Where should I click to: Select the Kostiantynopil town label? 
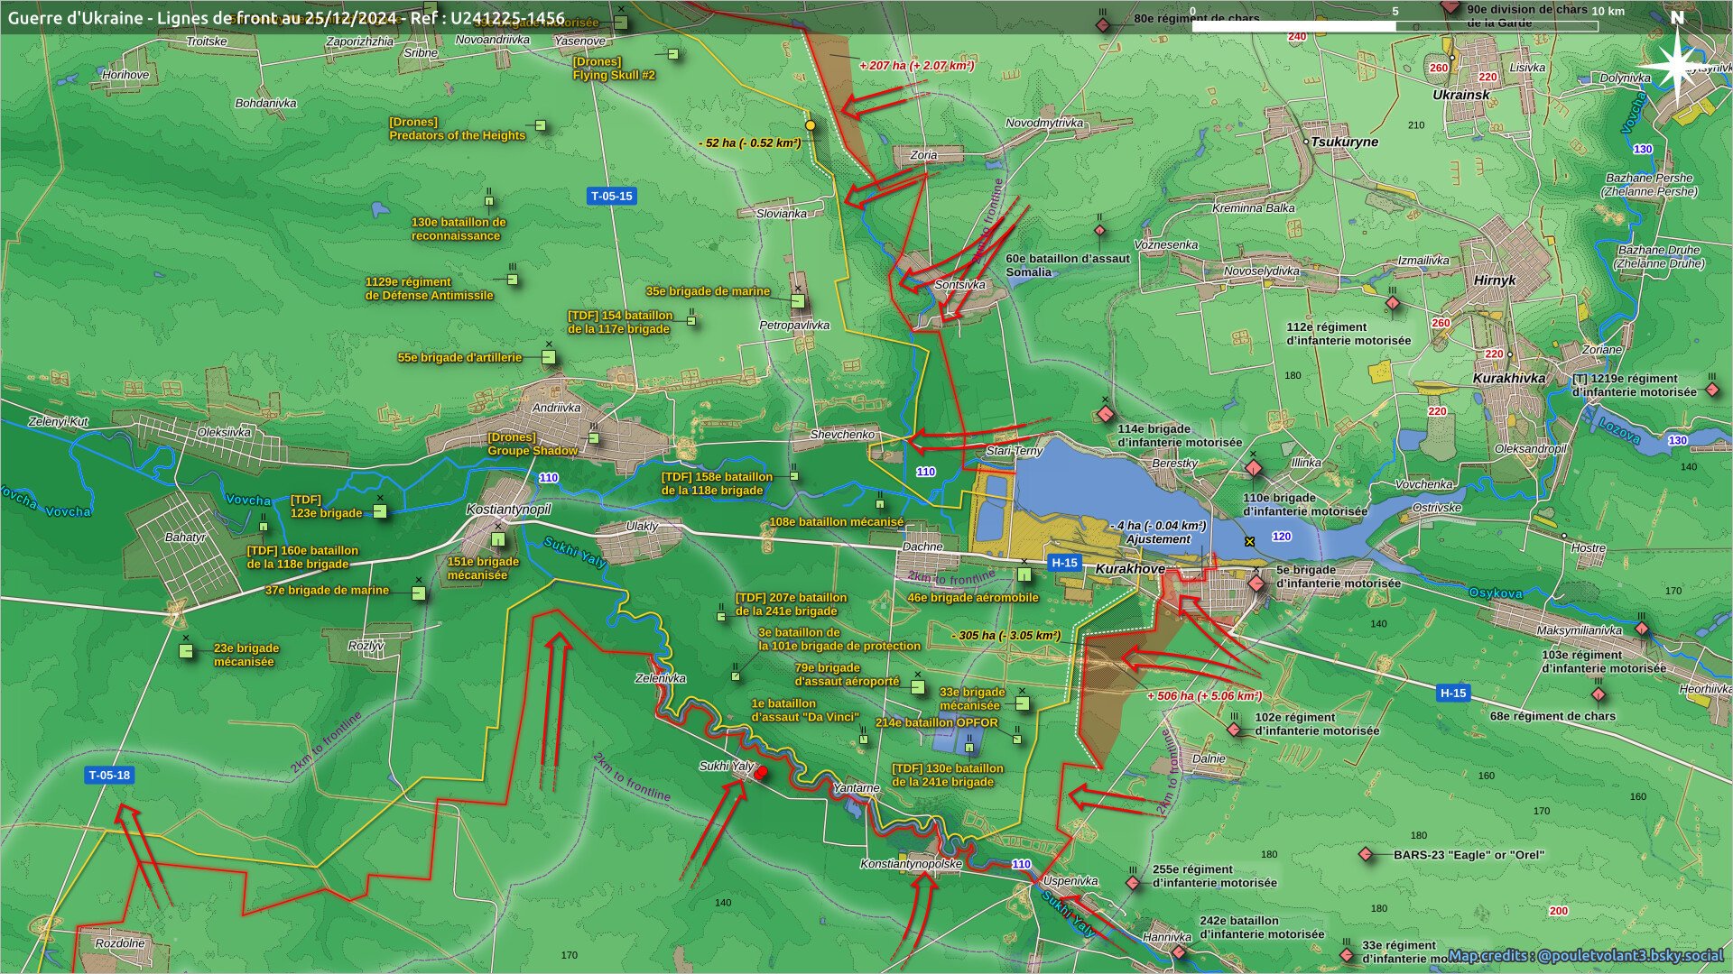(508, 509)
